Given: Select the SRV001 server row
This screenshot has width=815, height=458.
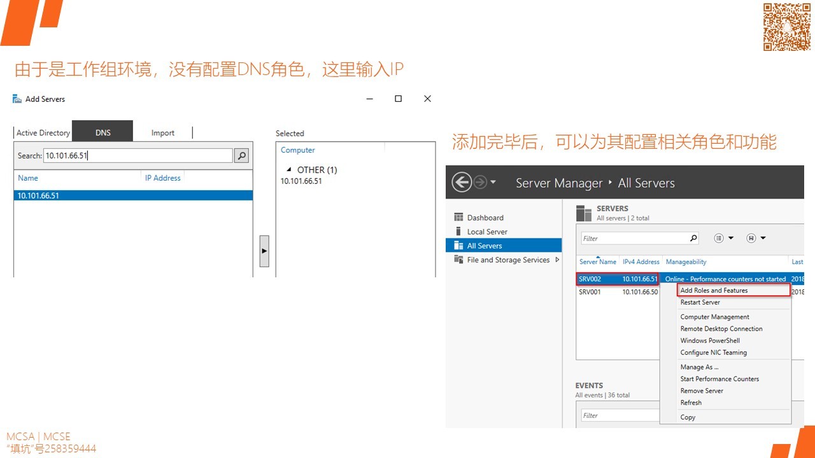Looking at the screenshot, I should point(618,292).
